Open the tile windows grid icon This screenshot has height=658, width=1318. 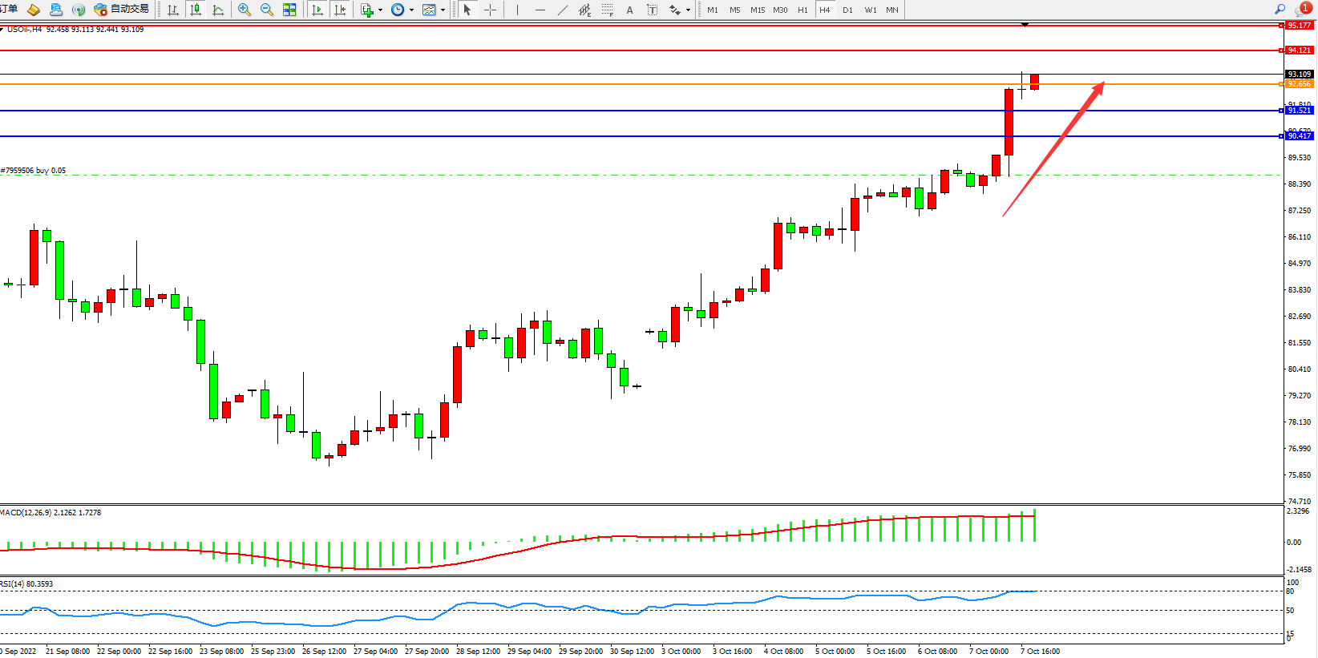point(289,10)
